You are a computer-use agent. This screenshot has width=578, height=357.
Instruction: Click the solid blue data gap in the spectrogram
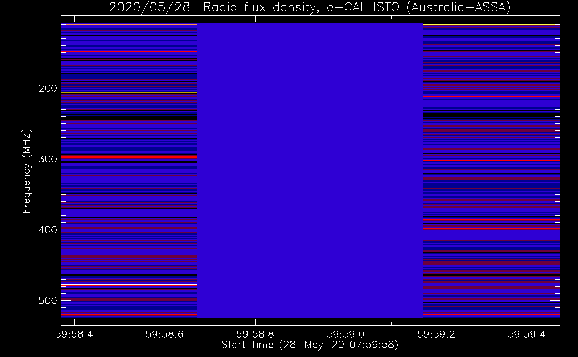[310, 170]
